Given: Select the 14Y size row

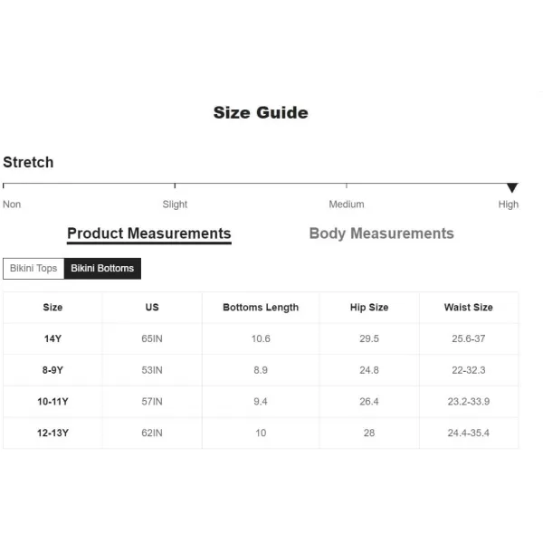Looking at the screenshot, I should tap(261, 338).
